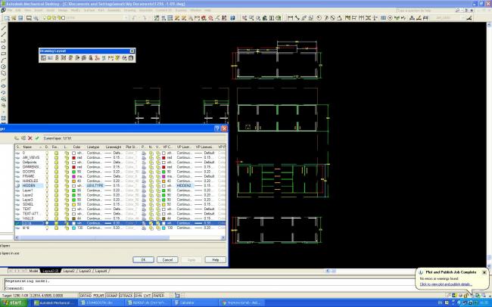
Task: Select the Line tool in the draw toolbar
Action: point(4,27)
